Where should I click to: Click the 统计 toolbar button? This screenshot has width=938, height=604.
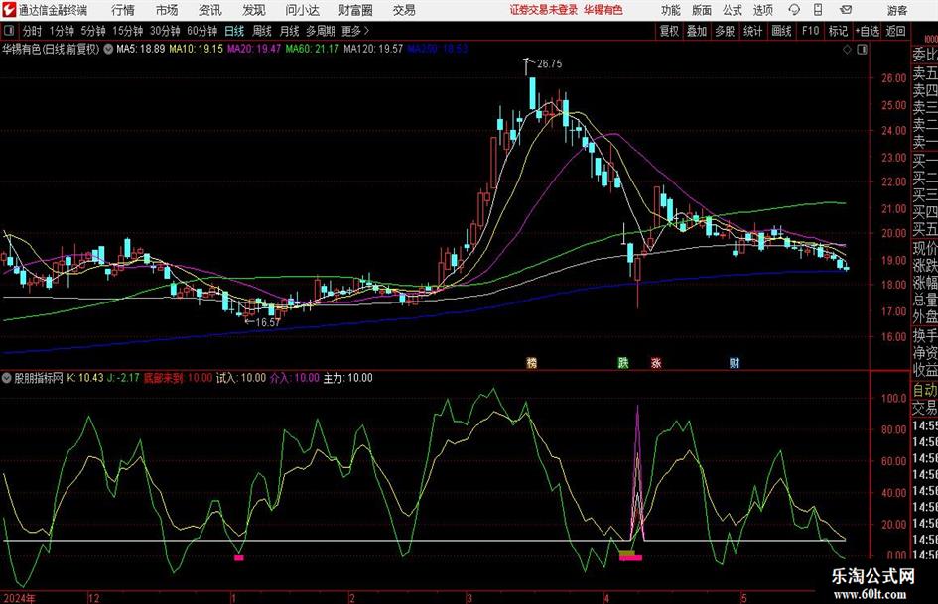point(752,31)
